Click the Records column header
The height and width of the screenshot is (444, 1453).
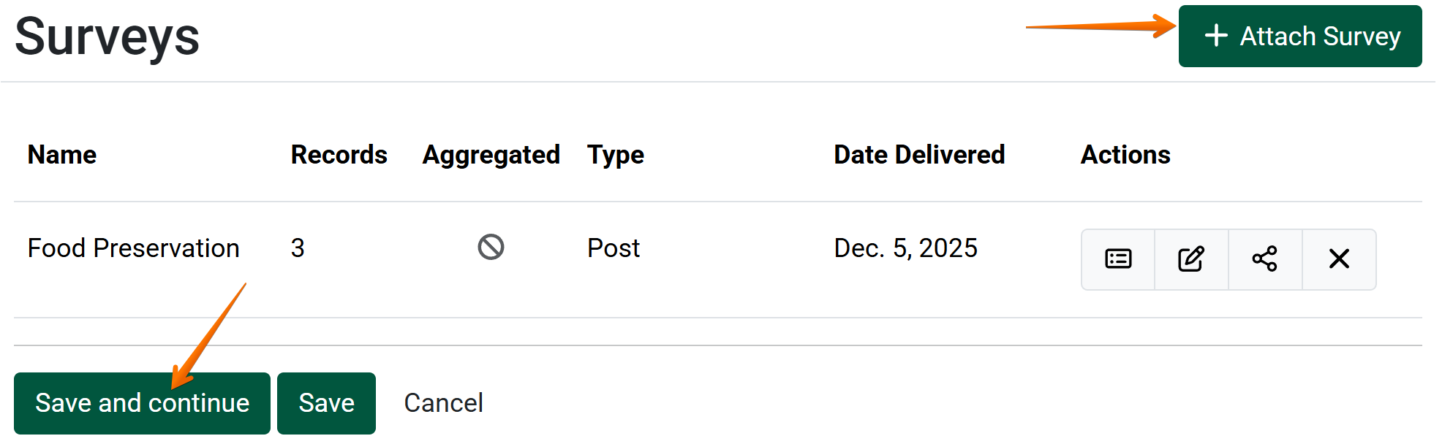[339, 155]
